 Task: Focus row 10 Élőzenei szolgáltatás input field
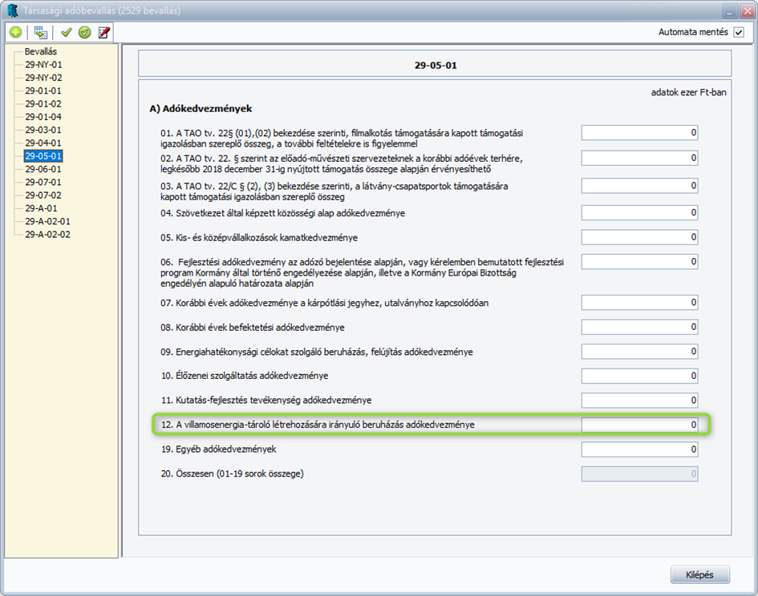639,377
